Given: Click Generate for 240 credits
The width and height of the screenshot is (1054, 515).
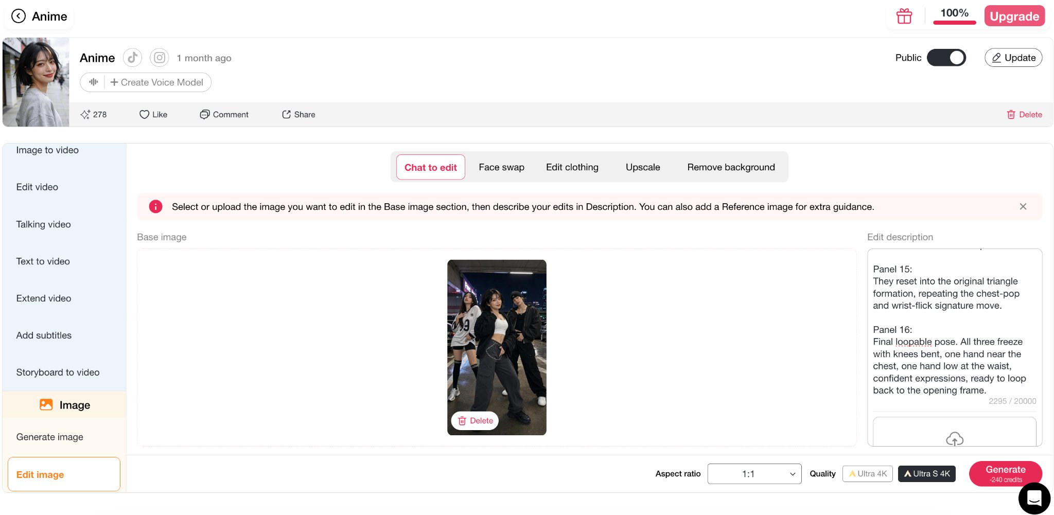Looking at the screenshot, I should pyautogui.click(x=1006, y=474).
